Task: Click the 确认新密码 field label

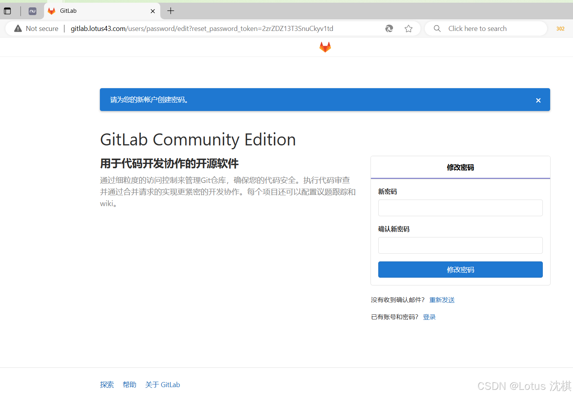Action: 394,229
